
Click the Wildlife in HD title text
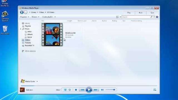[x=70, y=33]
